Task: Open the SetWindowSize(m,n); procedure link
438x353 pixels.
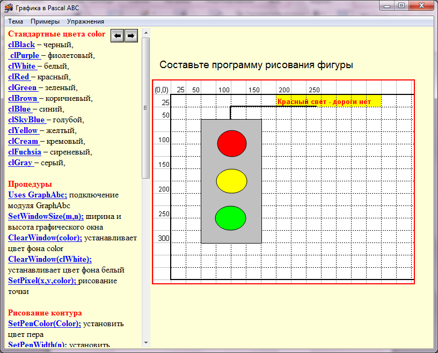Action: click(x=46, y=216)
